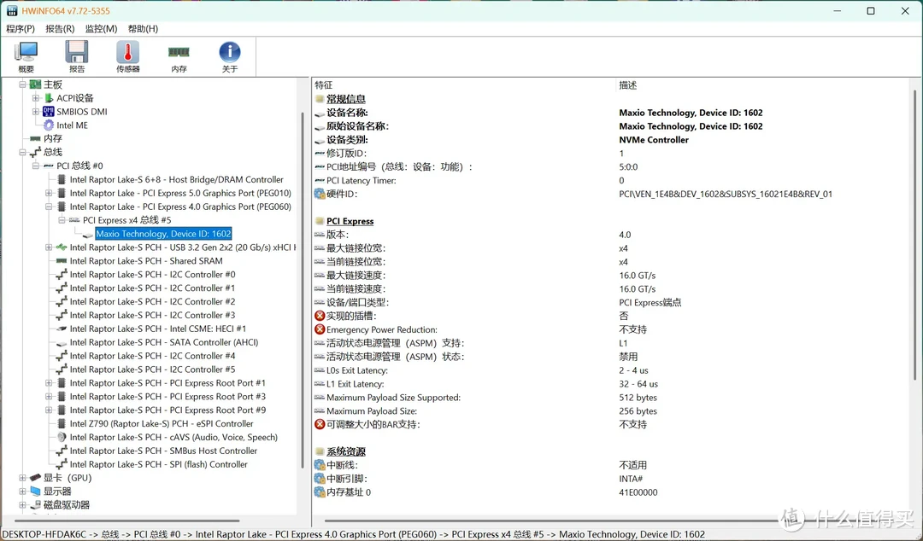Click the SATA Controller (AHCI) drive icon

point(62,342)
